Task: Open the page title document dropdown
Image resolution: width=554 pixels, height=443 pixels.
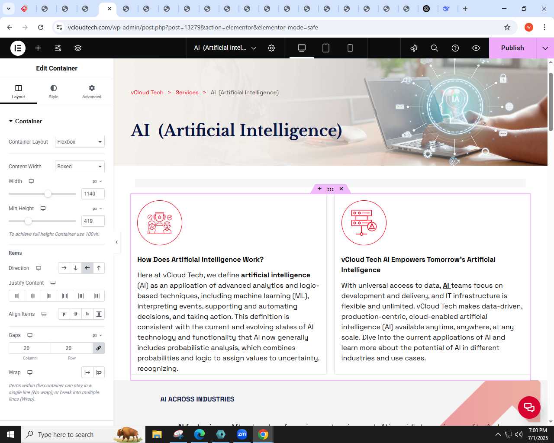Action: (x=225, y=48)
